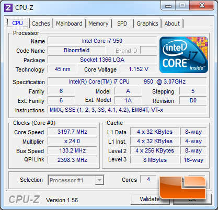Click the partially hidden OK button
Image resolution: width=218 pixels, height=210 pixels.
pyautogui.click(x=192, y=199)
